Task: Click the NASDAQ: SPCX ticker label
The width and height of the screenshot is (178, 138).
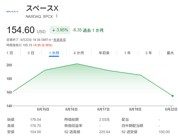Action: tap(39, 16)
